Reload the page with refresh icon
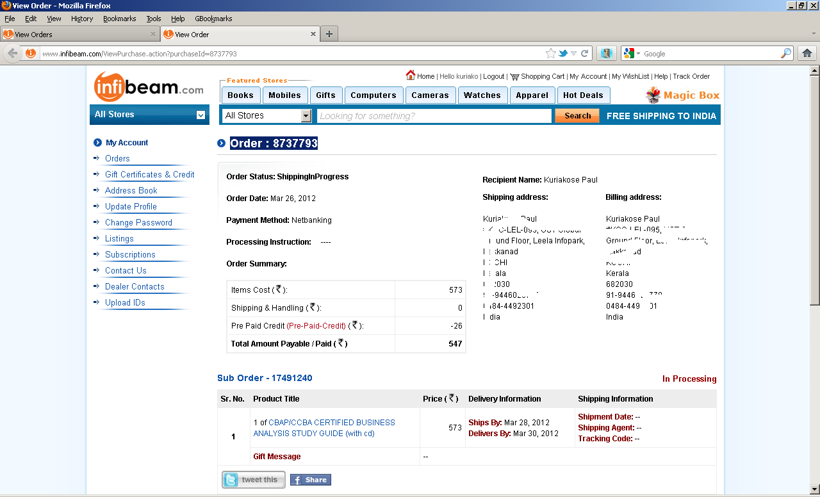Image resolution: width=820 pixels, height=497 pixels. click(x=585, y=53)
